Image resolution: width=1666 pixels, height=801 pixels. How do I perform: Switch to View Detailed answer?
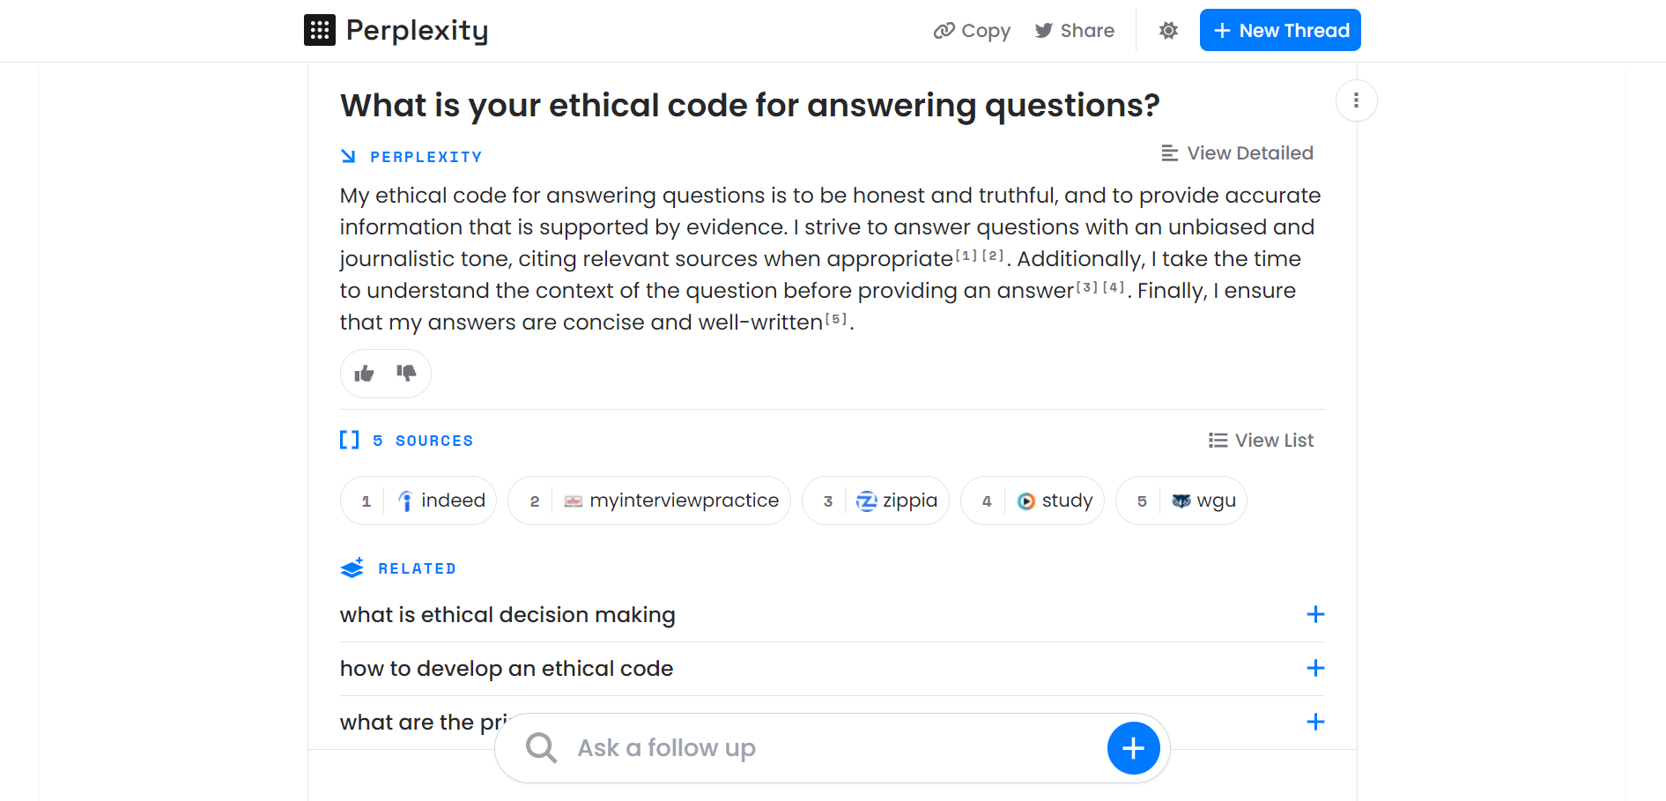(1237, 153)
